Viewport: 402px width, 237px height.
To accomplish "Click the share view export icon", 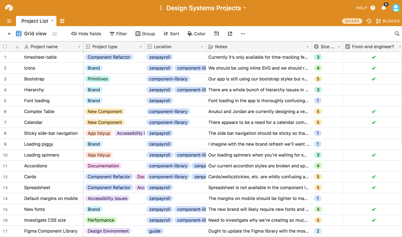I will [x=230, y=34].
